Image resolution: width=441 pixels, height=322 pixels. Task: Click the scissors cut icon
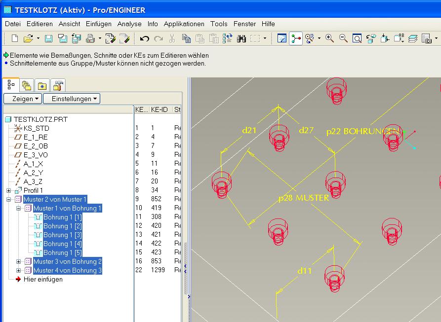pyautogui.click(x=172, y=38)
